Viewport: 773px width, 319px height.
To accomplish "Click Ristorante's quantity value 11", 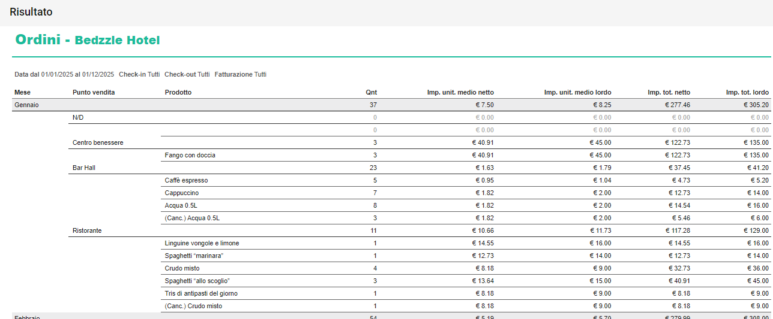I will click(373, 230).
